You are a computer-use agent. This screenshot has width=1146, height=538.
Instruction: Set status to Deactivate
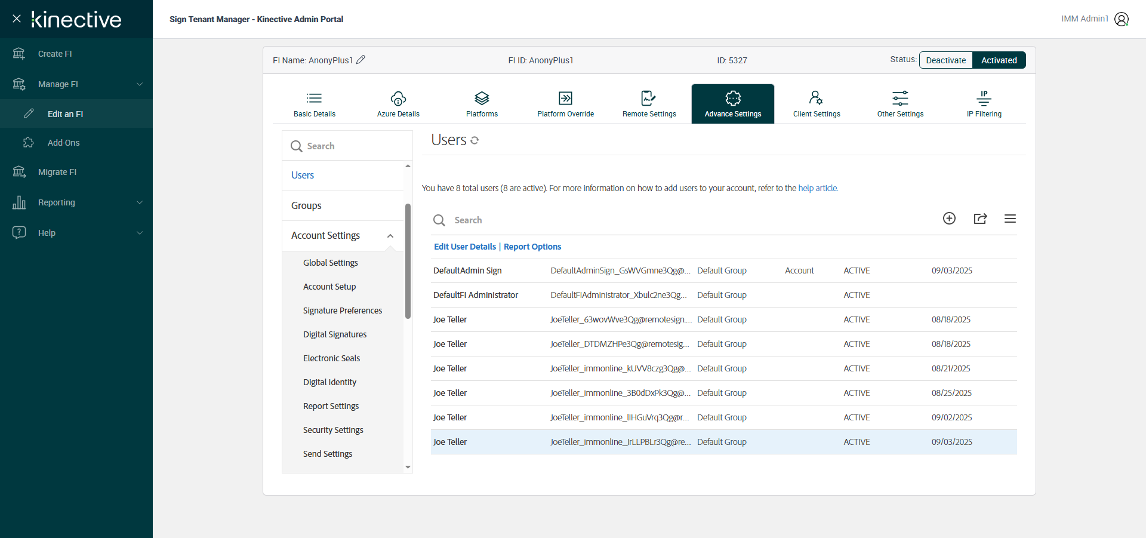point(945,60)
